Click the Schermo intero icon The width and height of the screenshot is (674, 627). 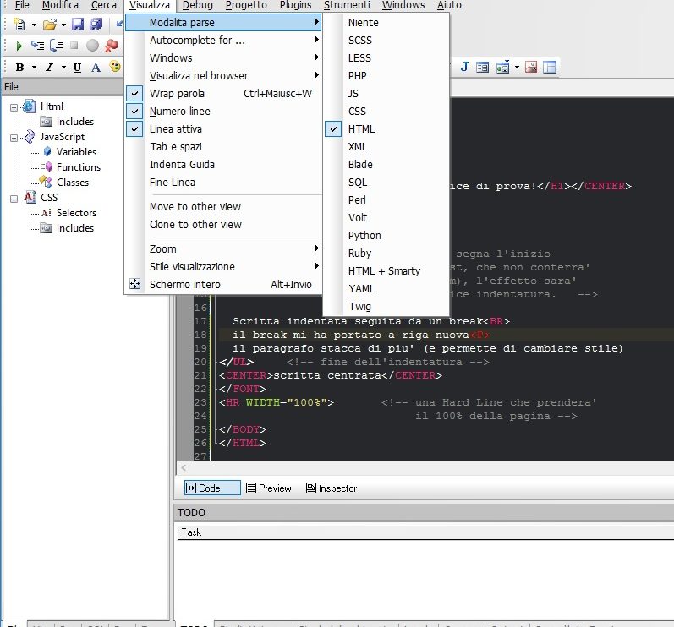click(x=134, y=285)
